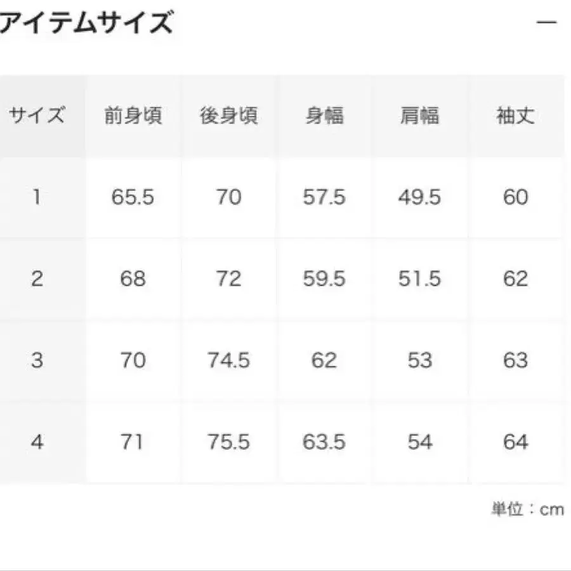Select the 身幅 column header

325,114
